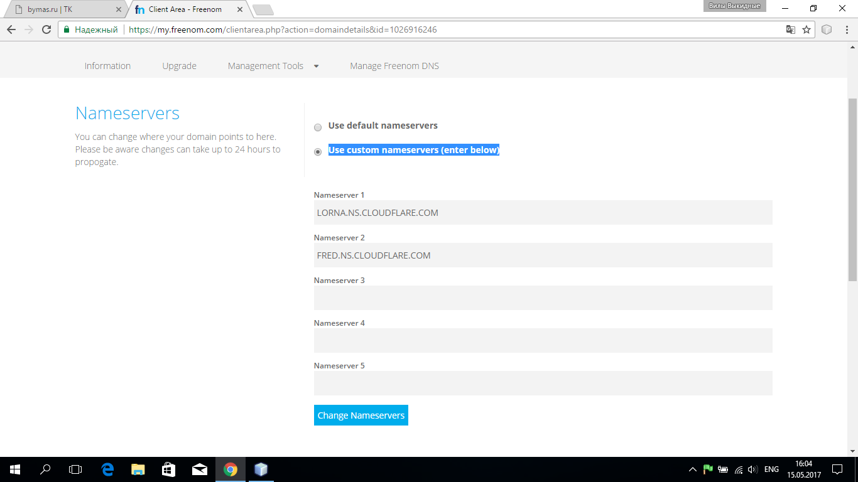Open the Upgrade page link
Image resolution: width=858 pixels, height=482 pixels.
click(179, 66)
